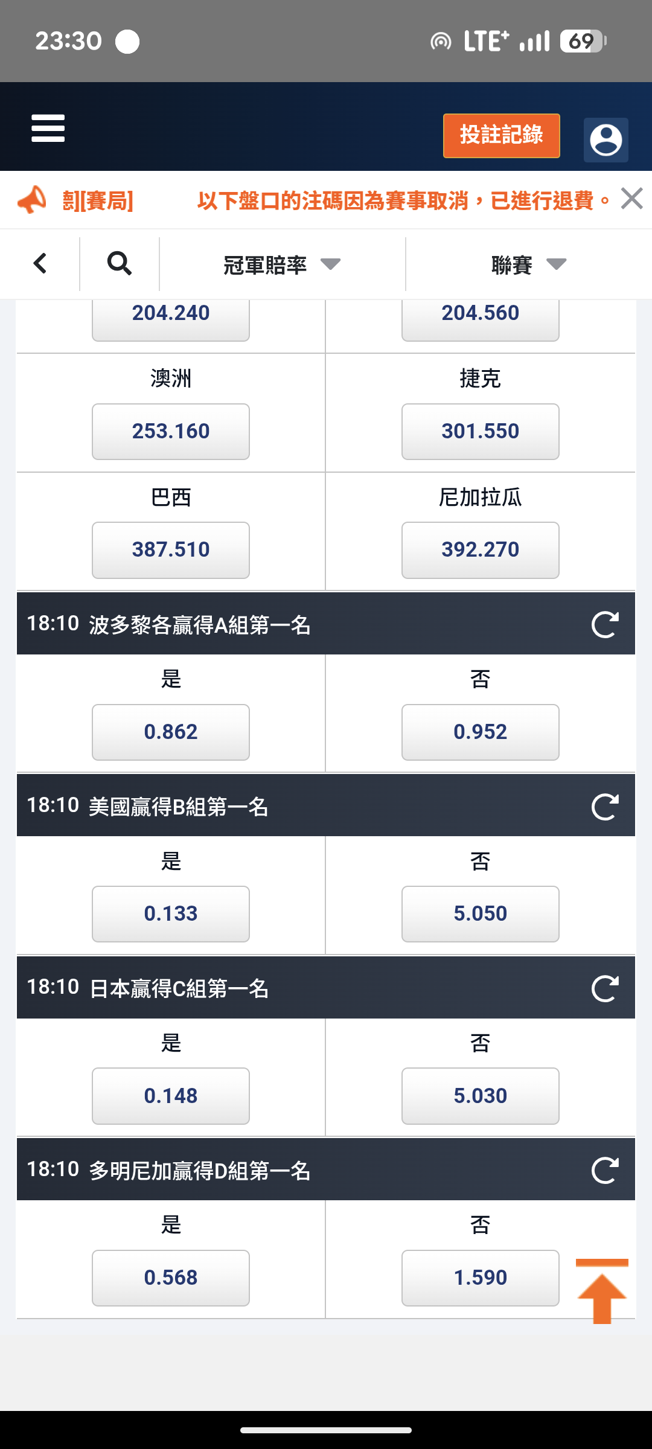The image size is (652, 1449).
Task: Select 澳洲 odds 253.160
Action: click(x=171, y=431)
